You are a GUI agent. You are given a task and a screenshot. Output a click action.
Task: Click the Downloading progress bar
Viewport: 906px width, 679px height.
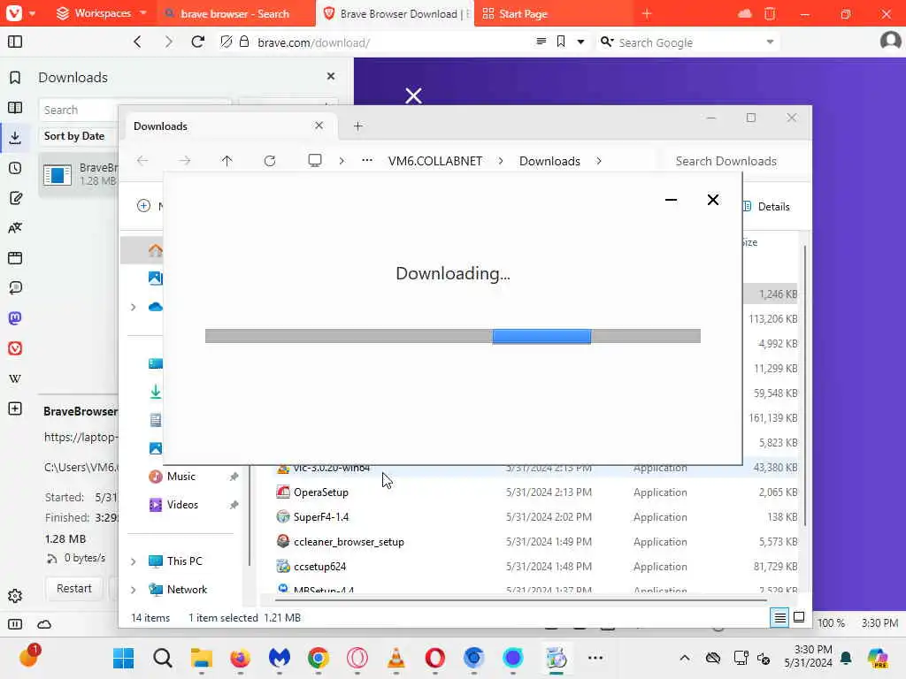453,336
